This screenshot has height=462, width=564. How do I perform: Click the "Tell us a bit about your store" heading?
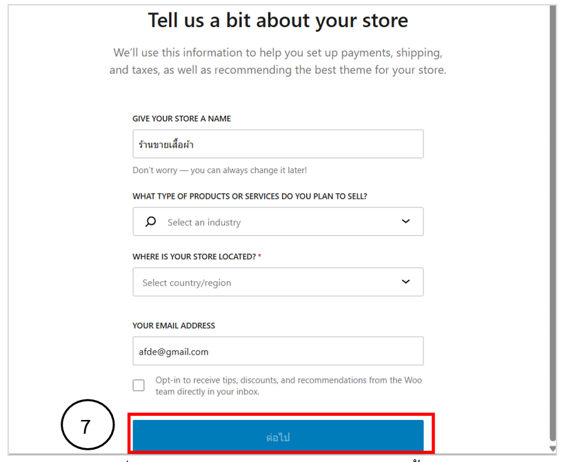pos(278,21)
